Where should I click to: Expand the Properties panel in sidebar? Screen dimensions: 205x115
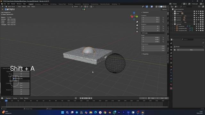pos(145,54)
